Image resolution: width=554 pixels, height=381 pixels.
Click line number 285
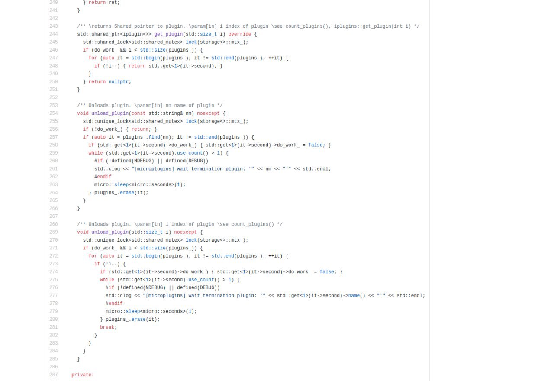(53, 359)
